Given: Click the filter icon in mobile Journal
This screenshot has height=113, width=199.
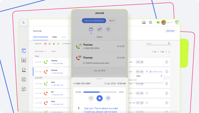Looking at the screenshot, I should (x=108, y=29).
